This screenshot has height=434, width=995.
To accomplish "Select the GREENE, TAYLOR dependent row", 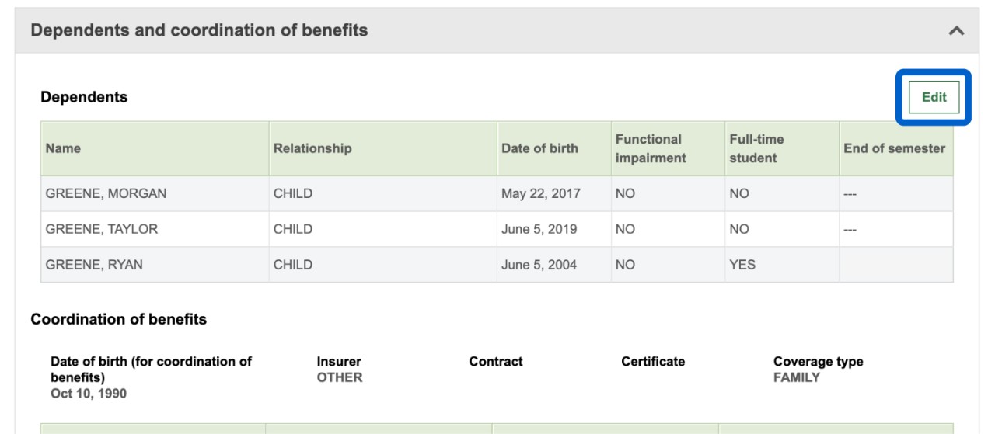I will [102, 229].
